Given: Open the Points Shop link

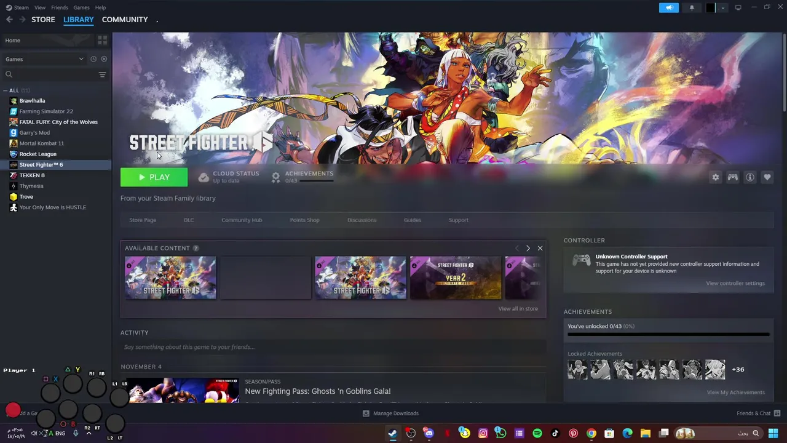Looking at the screenshot, I should coord(304,220).
